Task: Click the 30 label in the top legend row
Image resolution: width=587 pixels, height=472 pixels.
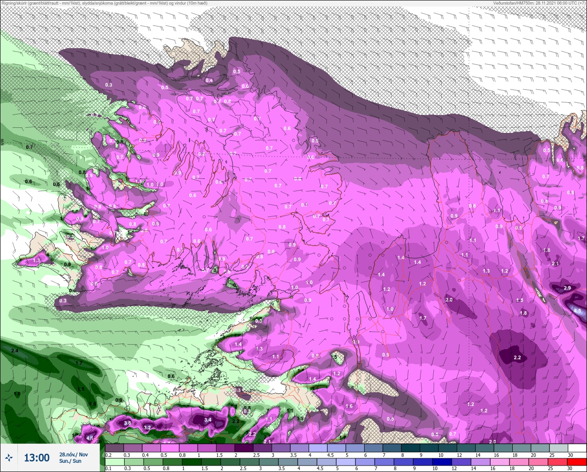Action: pos(570,455)
